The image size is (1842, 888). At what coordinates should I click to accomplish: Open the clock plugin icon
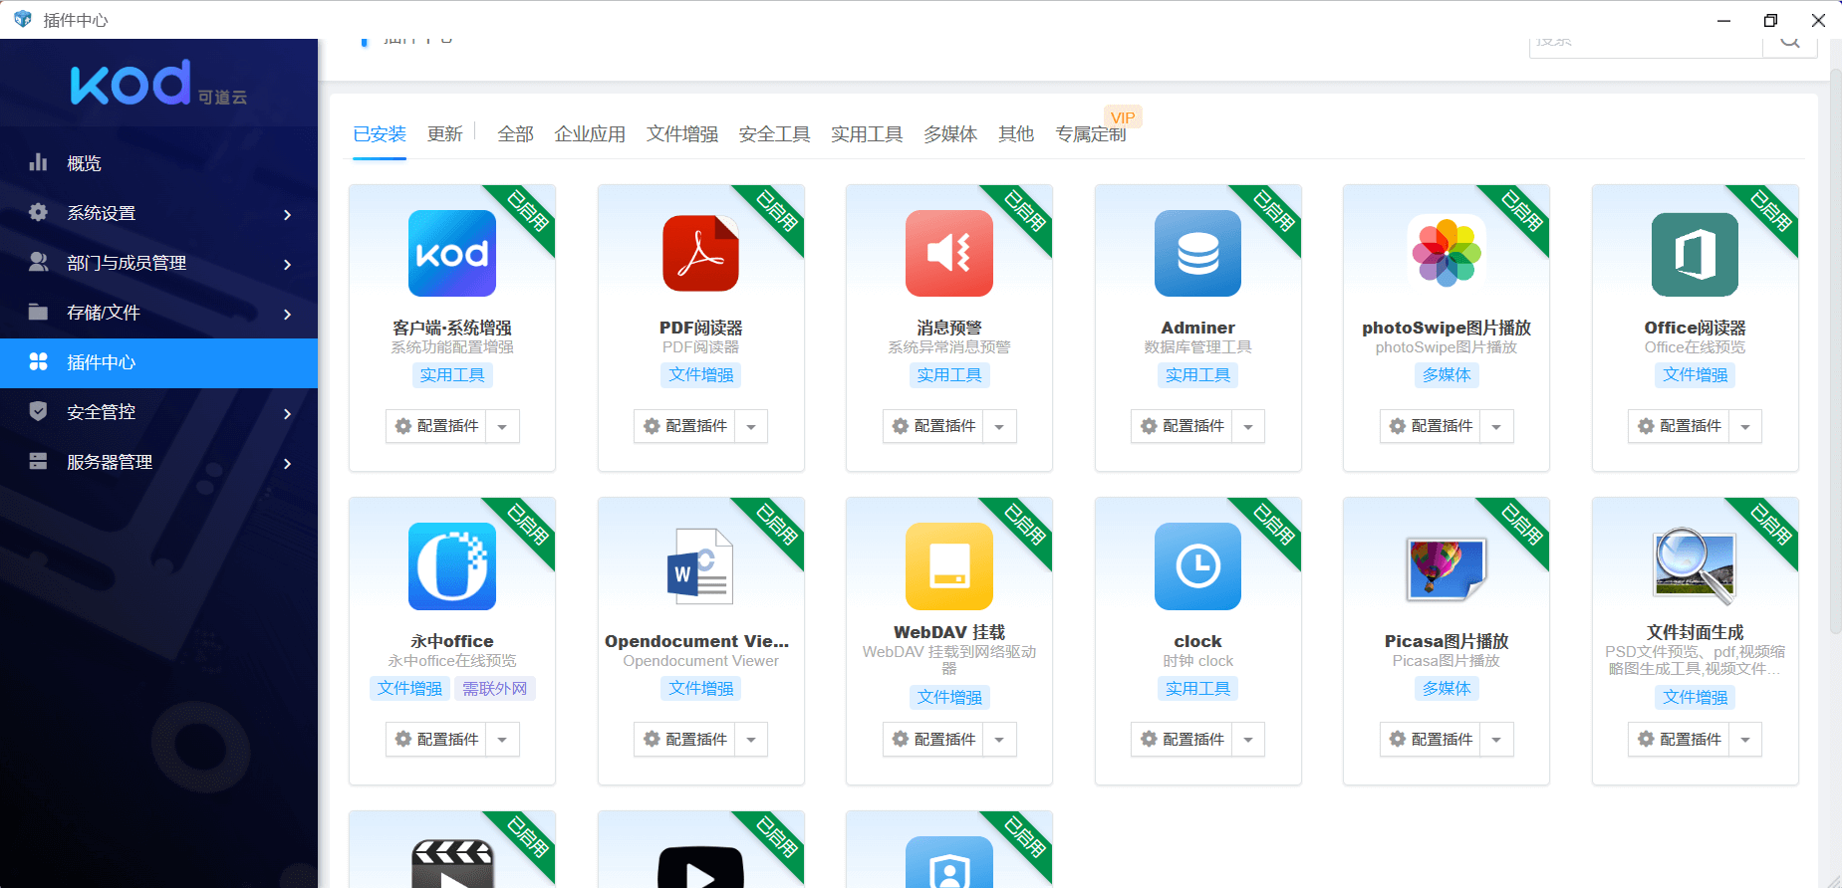(1197, 566)
